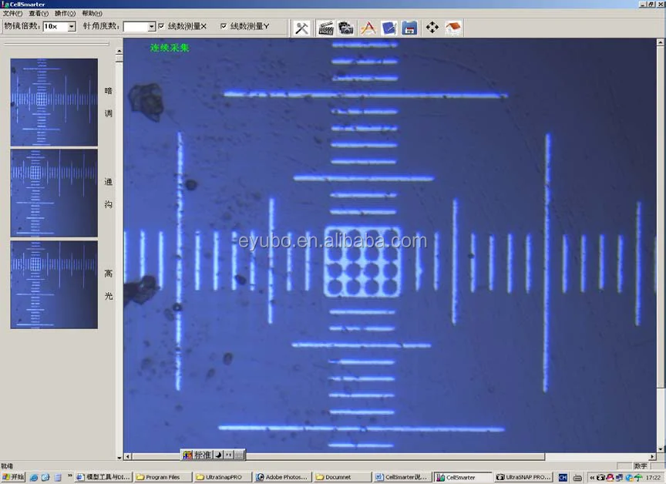
Task: Open the 操作 menu
Action: pos(65,13)
